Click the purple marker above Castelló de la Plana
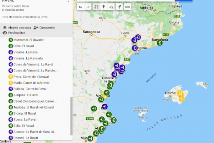 pyautogui.click(x=114, y=74)
